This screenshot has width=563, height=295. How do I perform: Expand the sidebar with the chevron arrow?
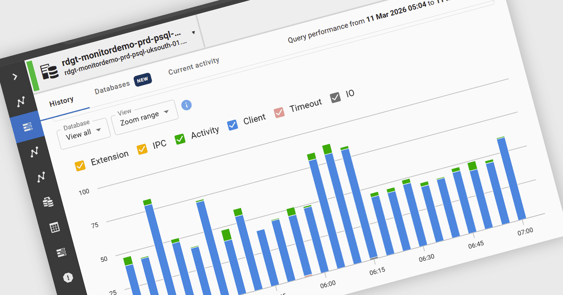point(15,76)
